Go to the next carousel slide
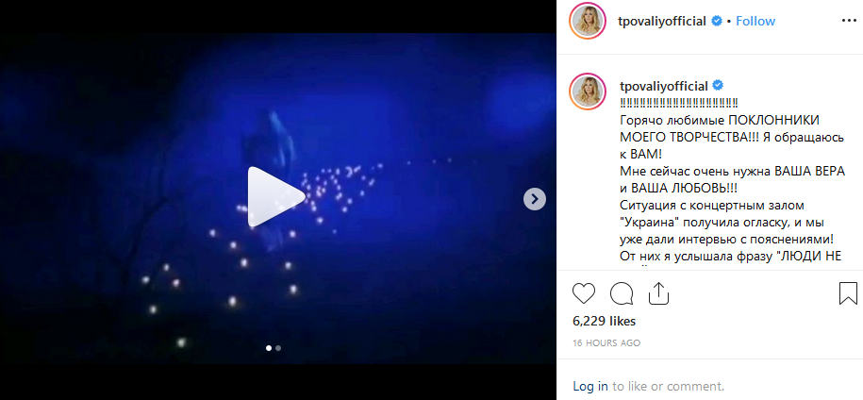The width and height of the screenshot is (863, 400). click(x=535, y=199)
